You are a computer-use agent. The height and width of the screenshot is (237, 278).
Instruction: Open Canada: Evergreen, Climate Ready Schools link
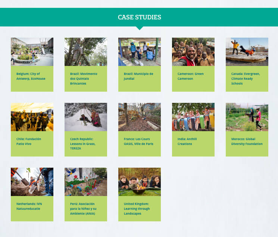[246, 79]
